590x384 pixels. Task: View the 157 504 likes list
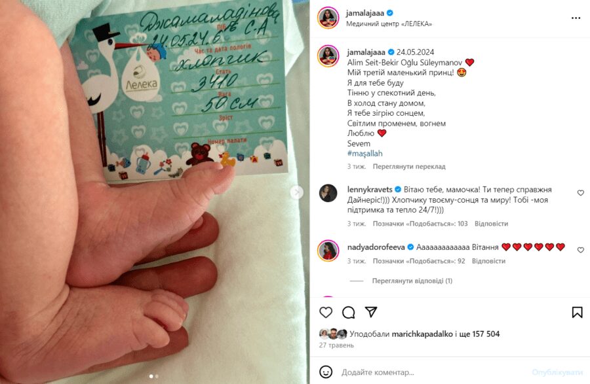479,334
